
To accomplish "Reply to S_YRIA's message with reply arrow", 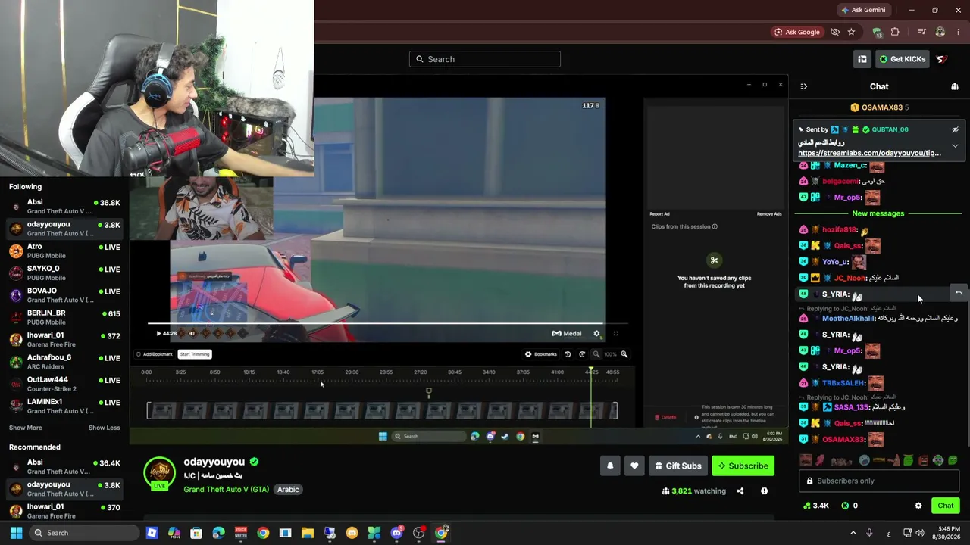I will 959,293.
